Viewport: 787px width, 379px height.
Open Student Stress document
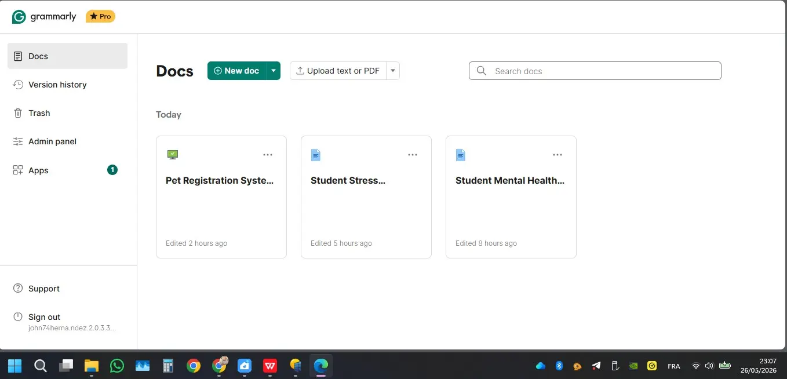(x=366, y=197)
